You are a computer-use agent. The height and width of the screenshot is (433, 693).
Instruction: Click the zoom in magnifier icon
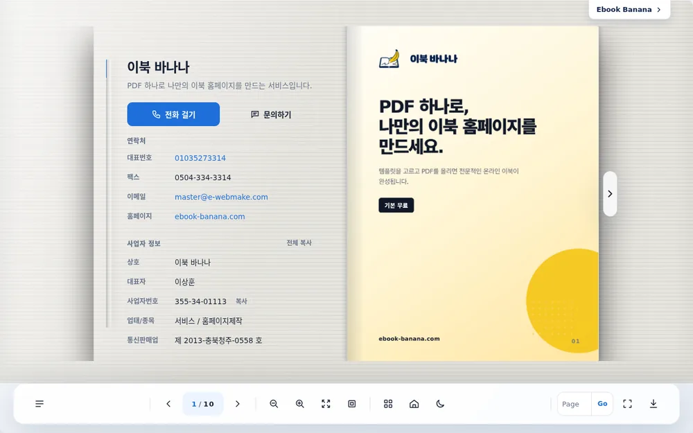point(299,404)
